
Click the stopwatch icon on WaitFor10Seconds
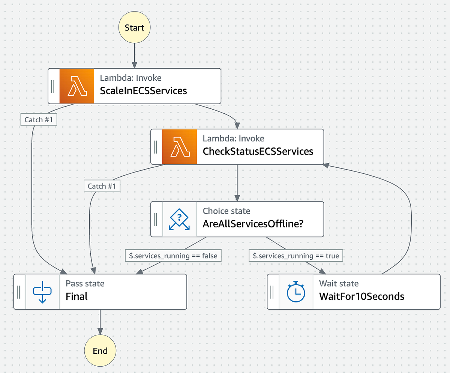pyautogui.click(x=296, y=291)
